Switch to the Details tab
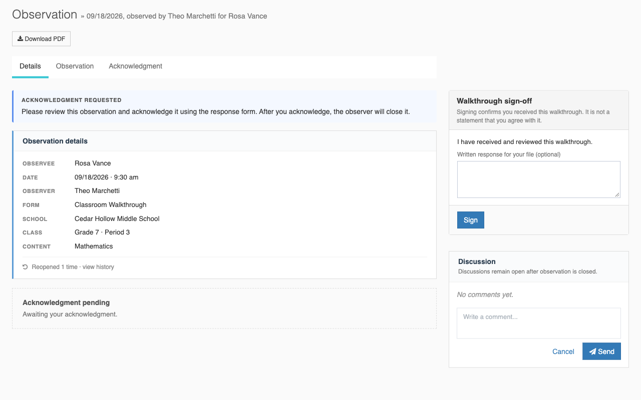The width and height of the screenshot is (641, 400). pyautogui.click(x=30, y=66)
